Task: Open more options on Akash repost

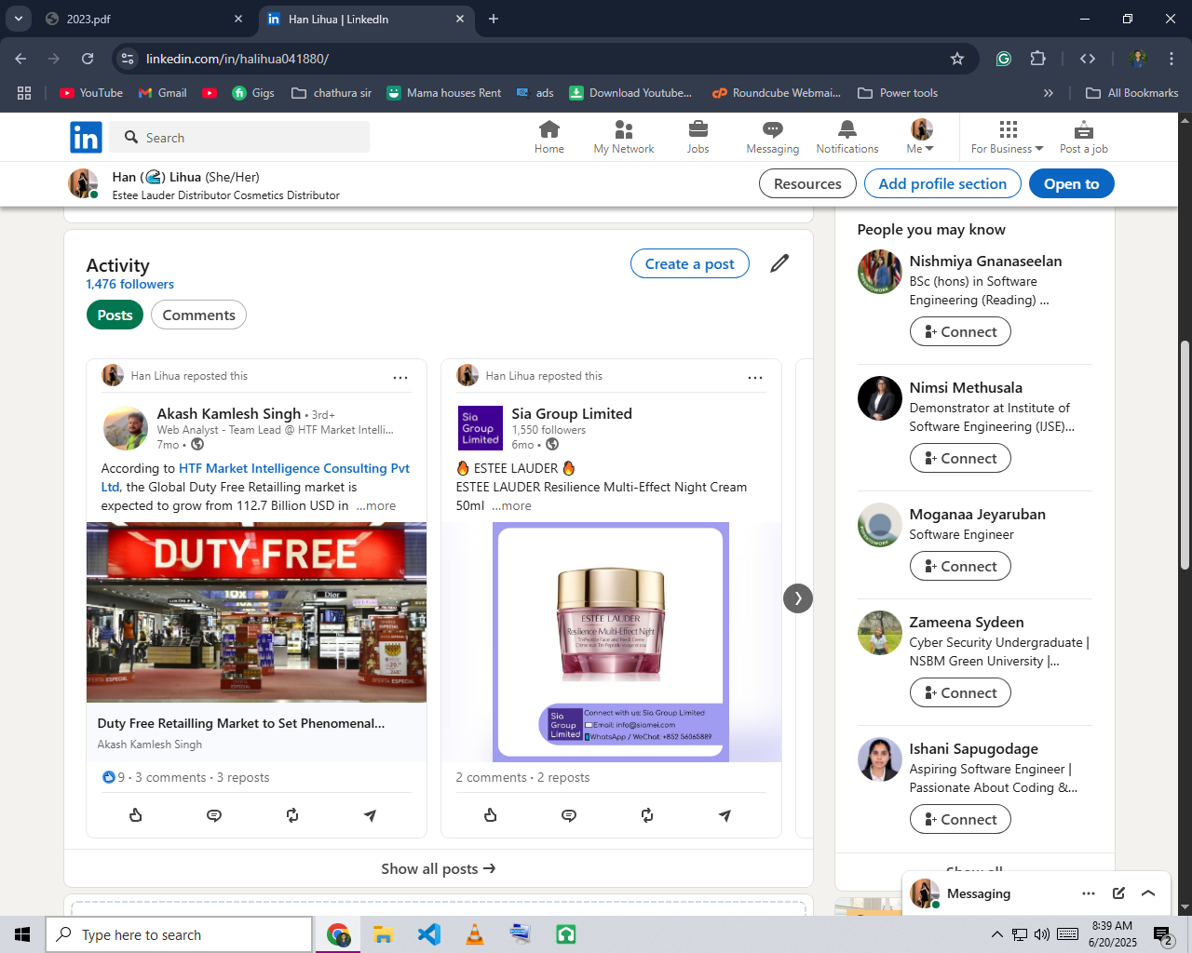Action: pos(400,377)
